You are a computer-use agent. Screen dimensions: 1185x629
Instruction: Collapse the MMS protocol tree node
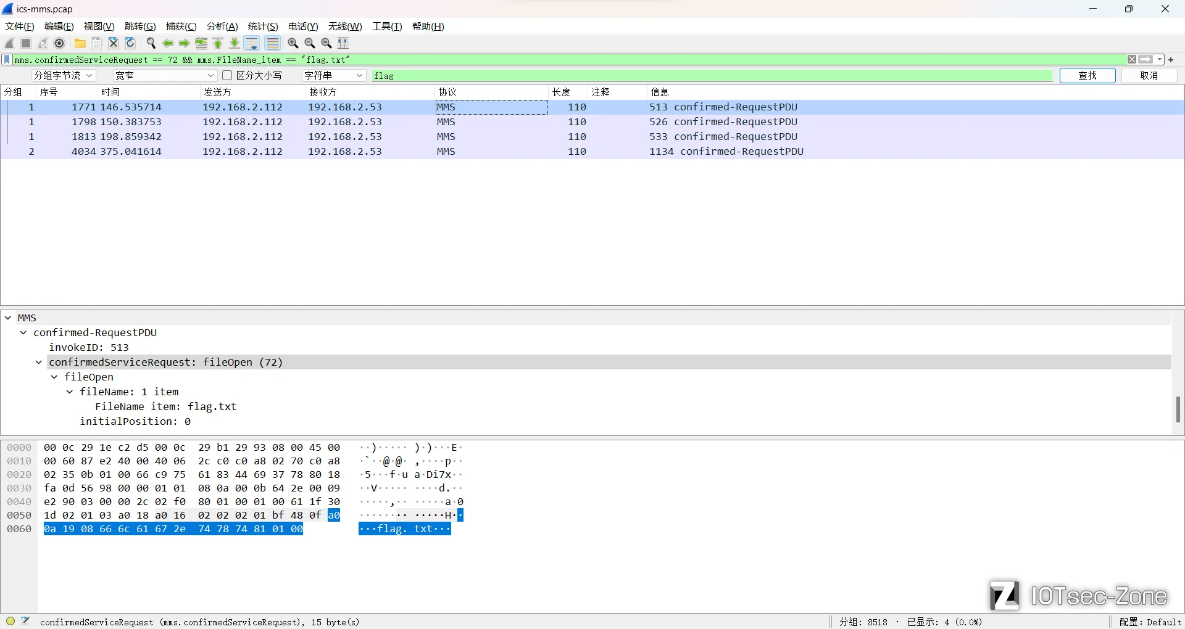(8, 318)
